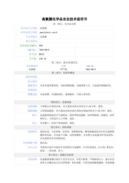Click the label 化学品中文名称
The image size is (129, 183).
tap(29, 28)
